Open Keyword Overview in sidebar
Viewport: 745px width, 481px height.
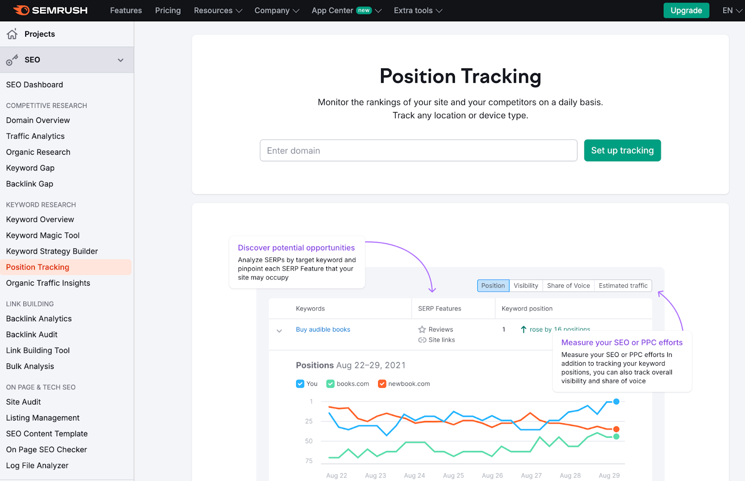(40, 219)
